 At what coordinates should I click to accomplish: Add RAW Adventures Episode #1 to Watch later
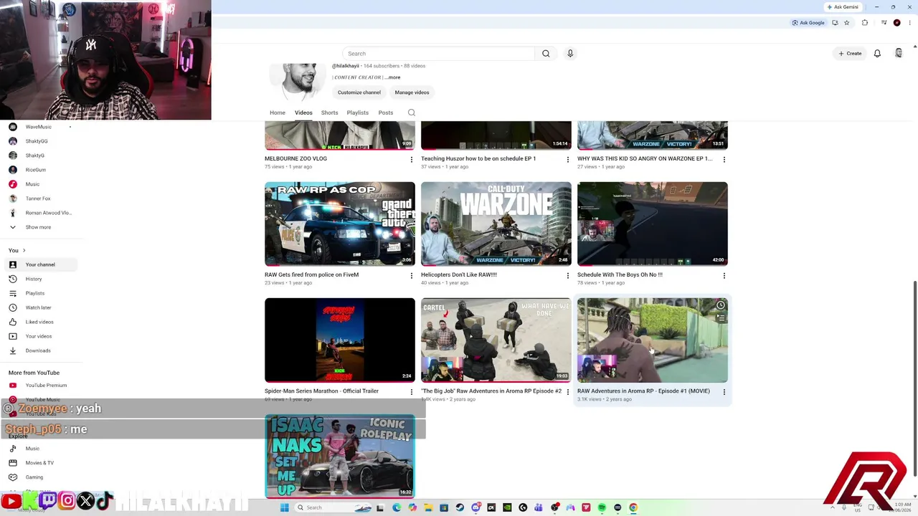coord(721,305)
